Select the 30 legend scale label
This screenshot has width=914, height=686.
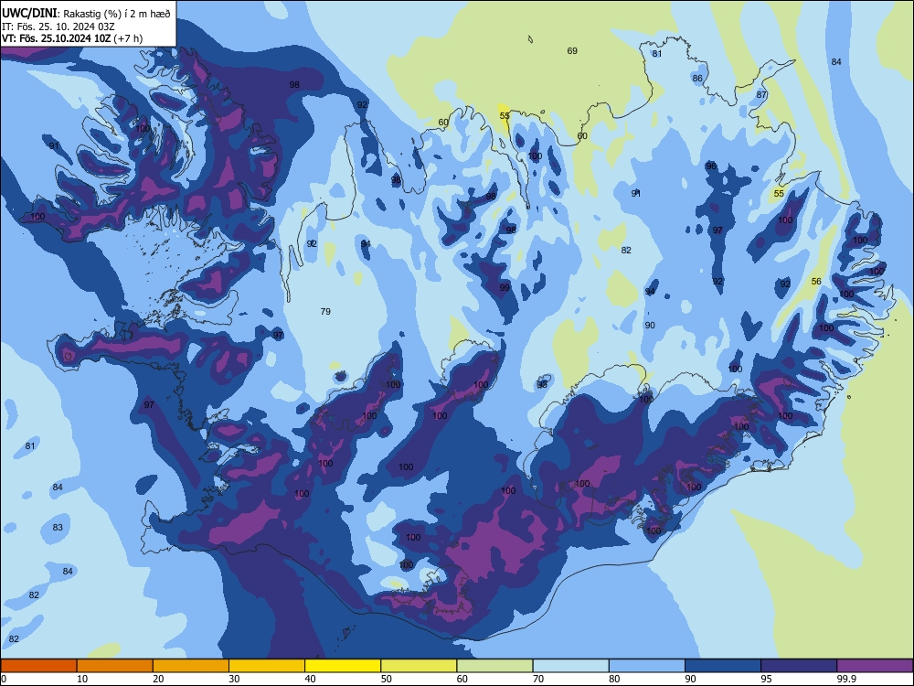pos(234,679)
